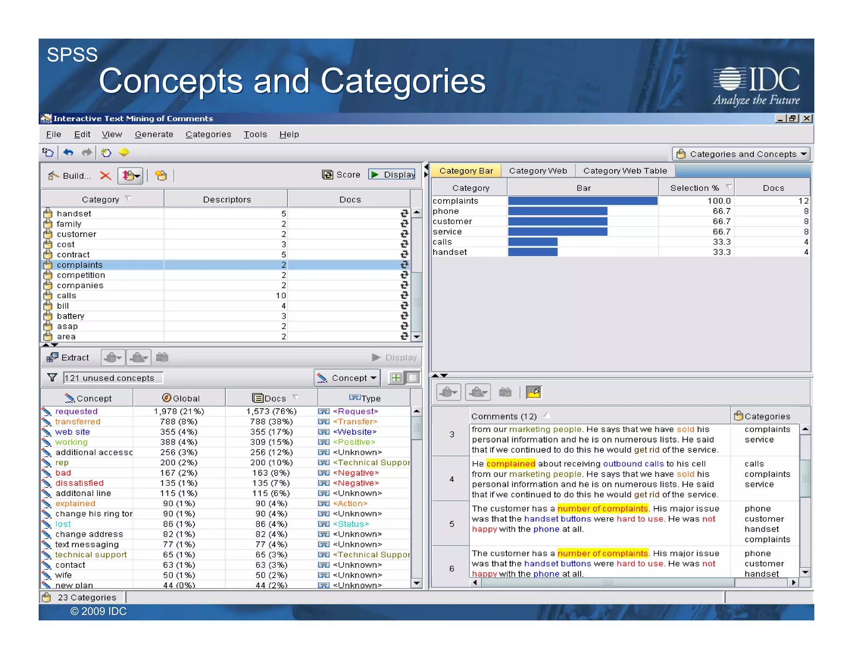
Task: Click the Global column header
Action: click(179, 398)
